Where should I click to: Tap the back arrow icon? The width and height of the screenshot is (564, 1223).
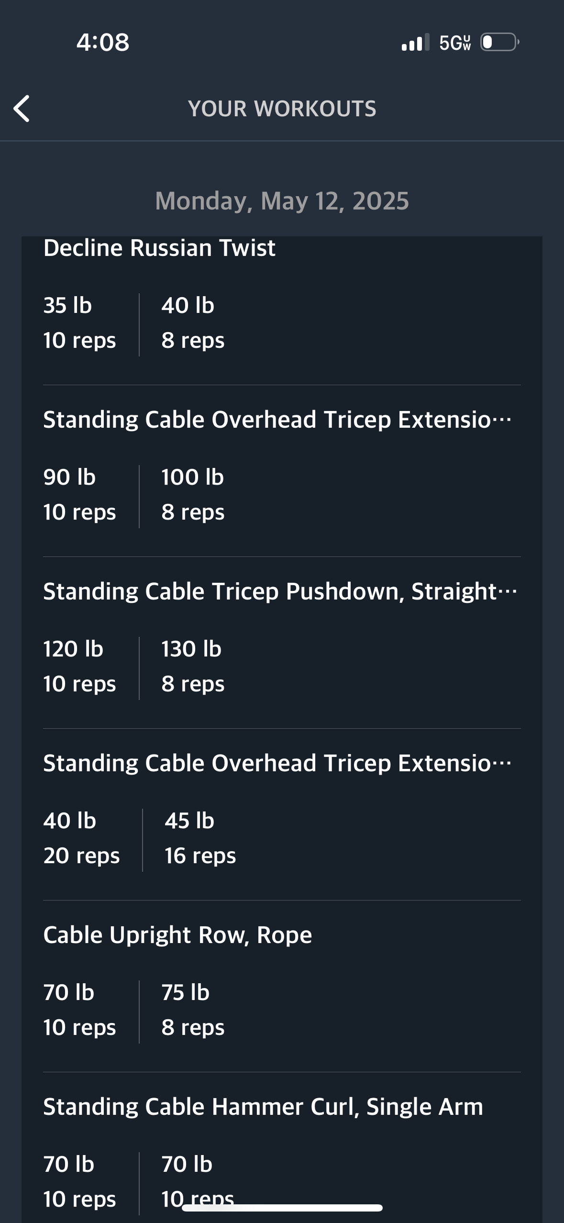click(22, 109)
